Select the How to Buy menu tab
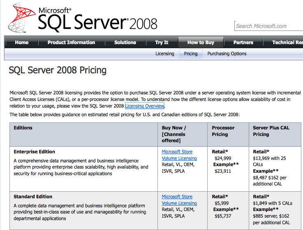303x230 pixels. click(x=201, y=42)
